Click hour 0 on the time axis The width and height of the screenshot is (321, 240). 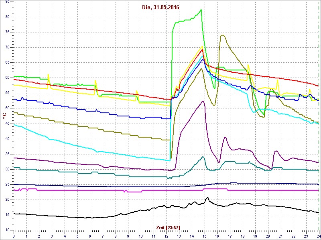click(x=14, y=236)
